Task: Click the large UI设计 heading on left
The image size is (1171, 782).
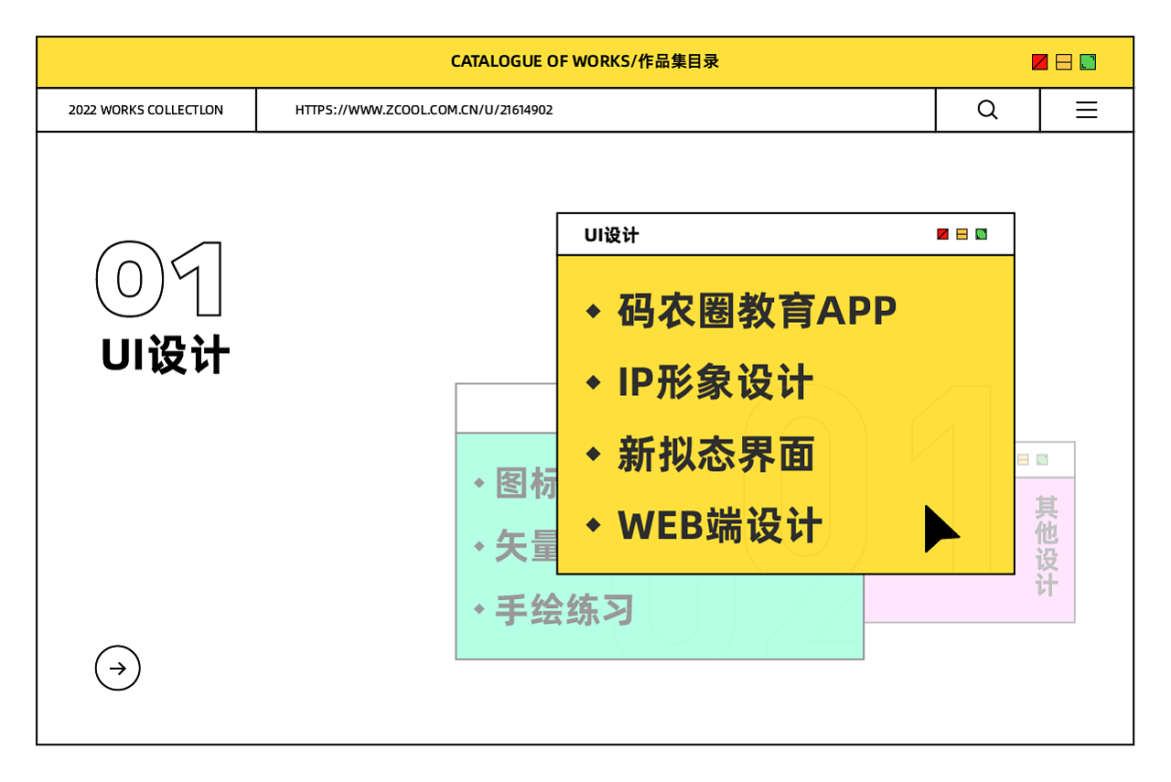Action: 165,355
